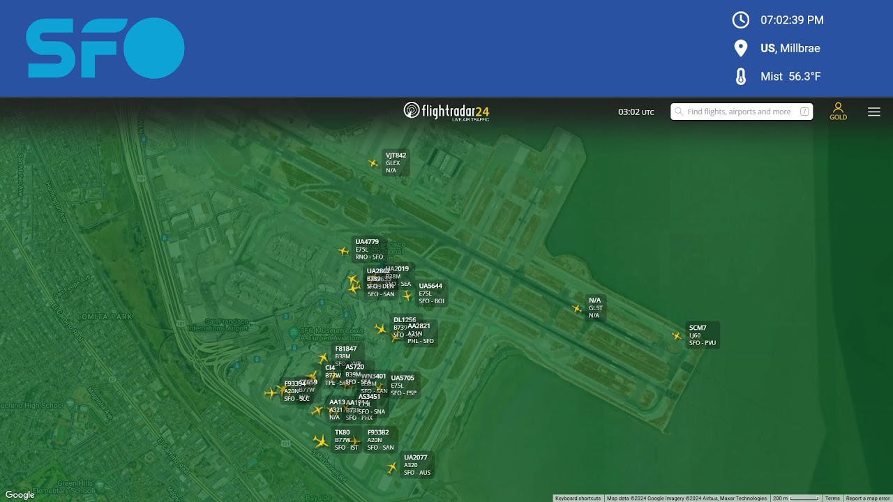Screen dimensions: 893x502
Task: Click the AS3451 SFO - SNA label
Action: pos(372,404)
